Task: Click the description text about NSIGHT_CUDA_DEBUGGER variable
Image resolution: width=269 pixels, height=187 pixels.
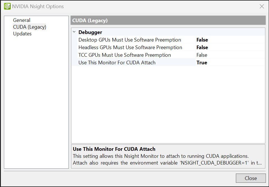Action: [167, 163]
